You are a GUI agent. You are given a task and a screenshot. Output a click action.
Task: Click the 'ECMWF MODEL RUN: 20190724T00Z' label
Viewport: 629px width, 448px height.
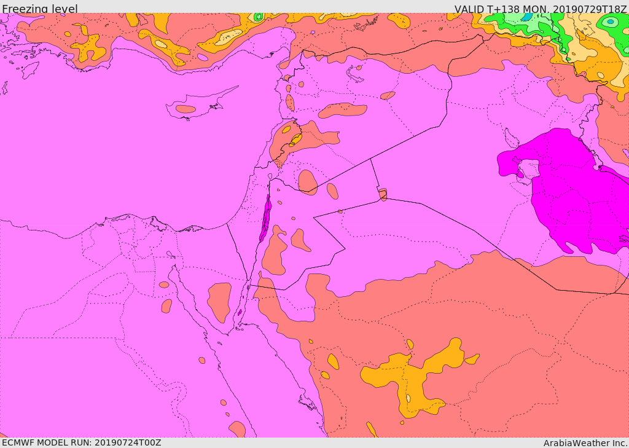[x=82, y=442]
